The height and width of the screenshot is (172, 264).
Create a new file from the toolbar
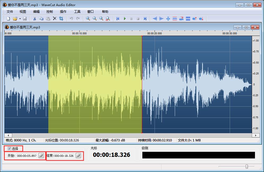pos(8,19)
